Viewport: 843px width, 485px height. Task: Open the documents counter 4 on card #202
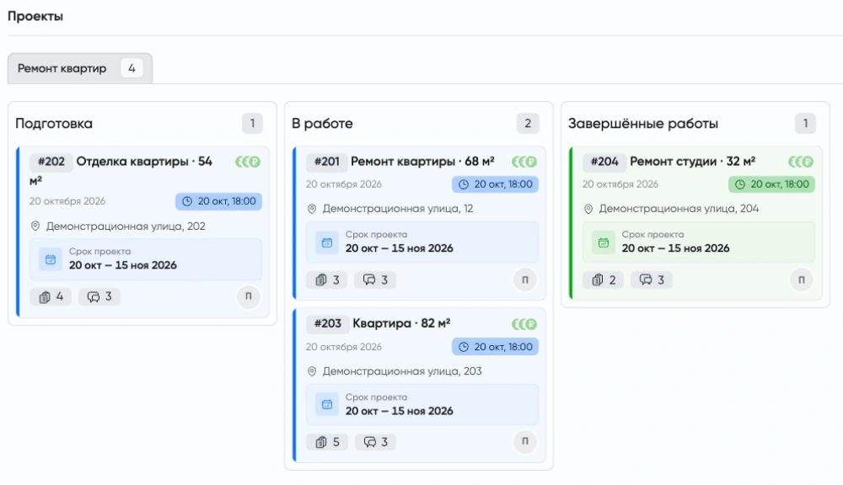coord(51,296)
